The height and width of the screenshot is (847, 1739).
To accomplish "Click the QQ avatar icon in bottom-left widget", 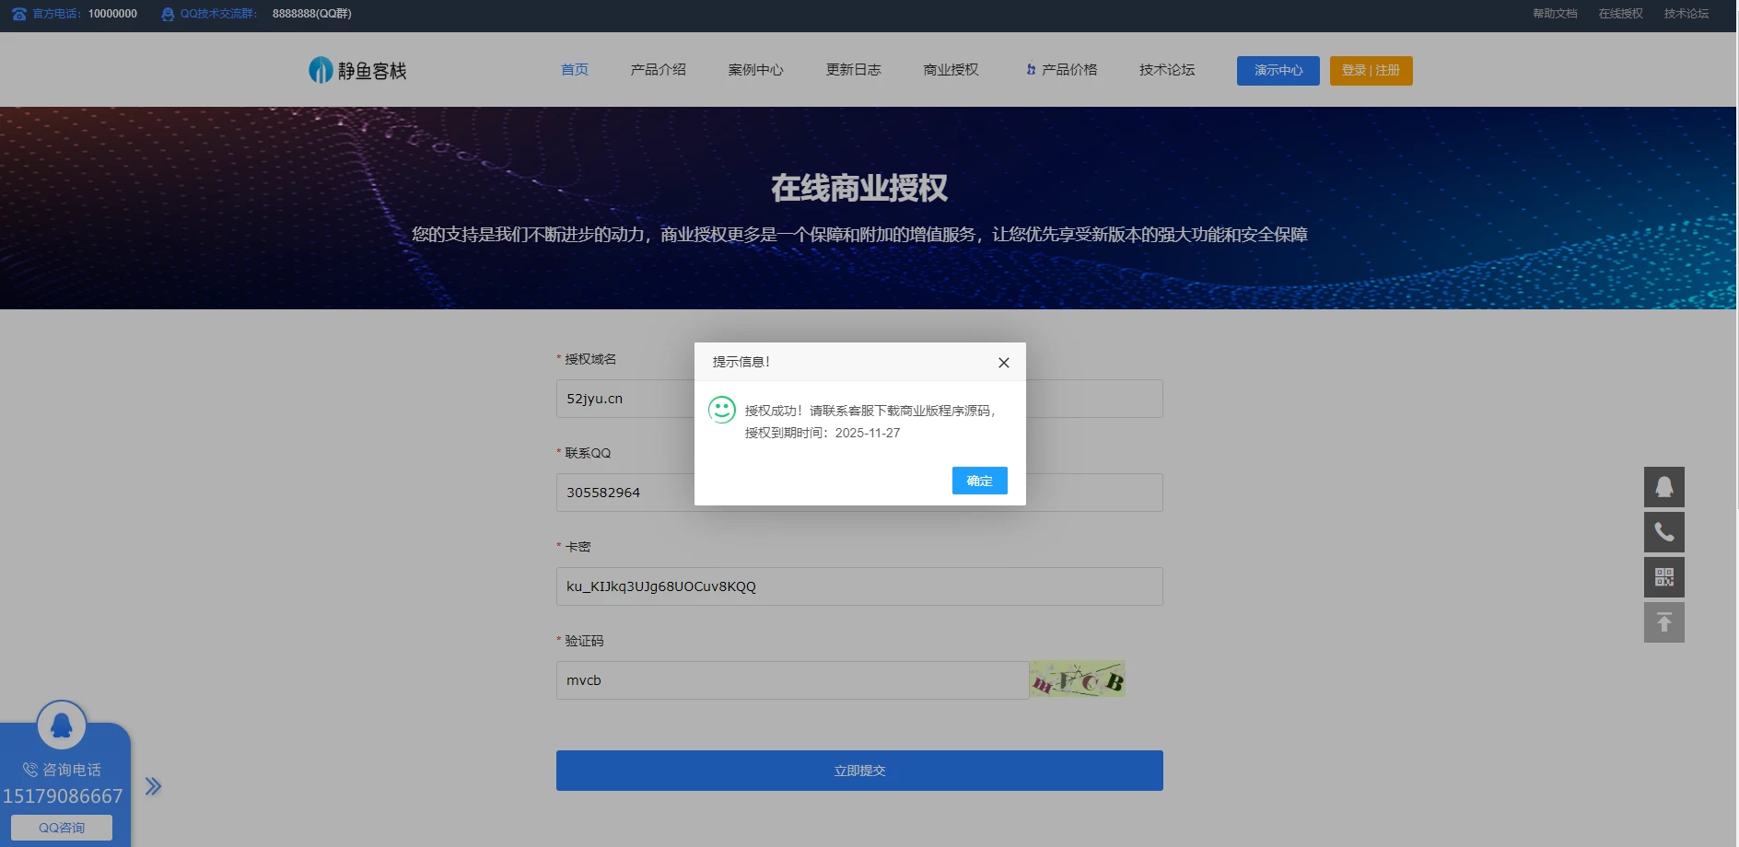I will coord(62,725).
